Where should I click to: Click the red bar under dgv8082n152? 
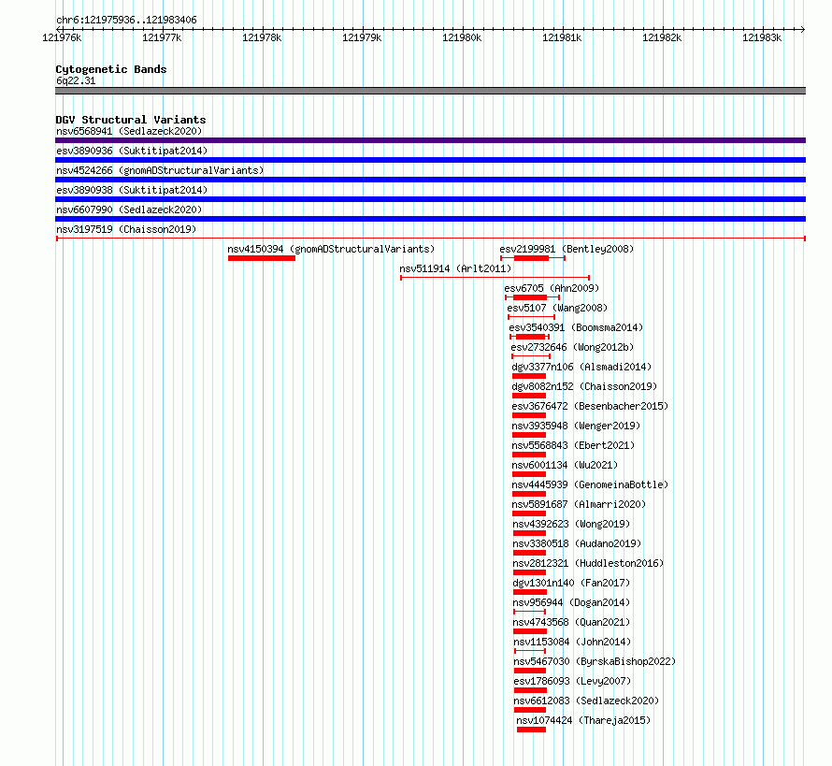pos(529,396)
